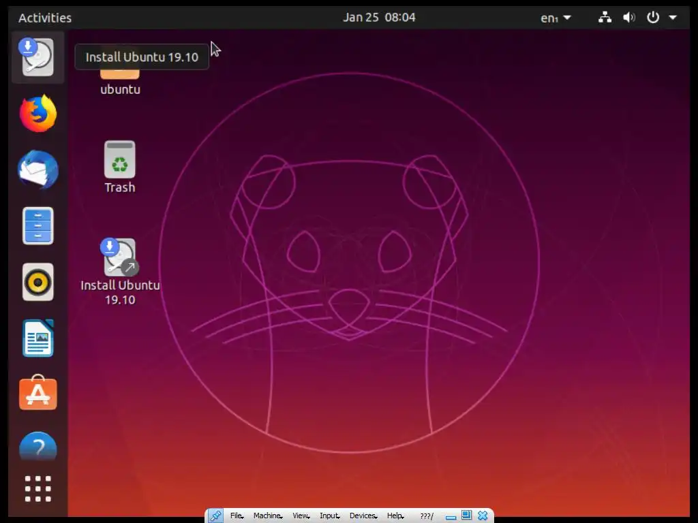Open the VirtualBox Machine menu
Viewport: 698px width, 523px height.
coord(267,516)
